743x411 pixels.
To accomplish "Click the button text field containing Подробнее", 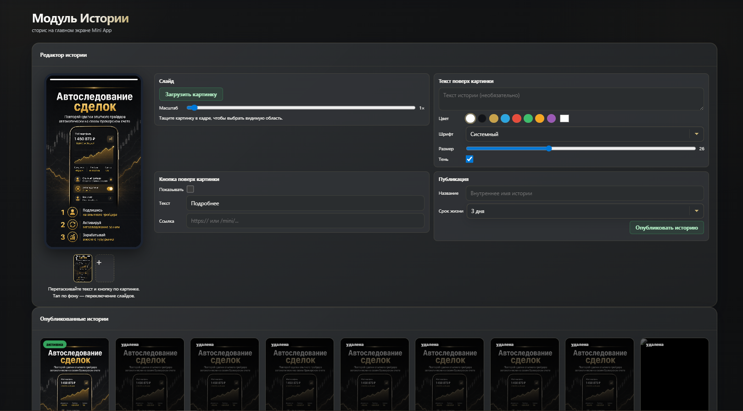I will (305, 203).
